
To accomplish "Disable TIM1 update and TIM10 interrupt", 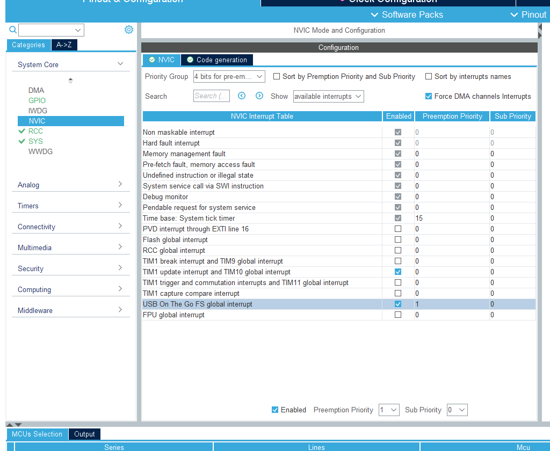I will click(398, 272).
